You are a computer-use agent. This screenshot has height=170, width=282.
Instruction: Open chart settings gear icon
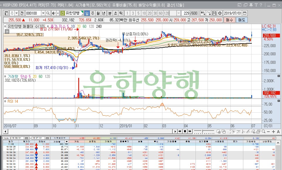[220, 13]
